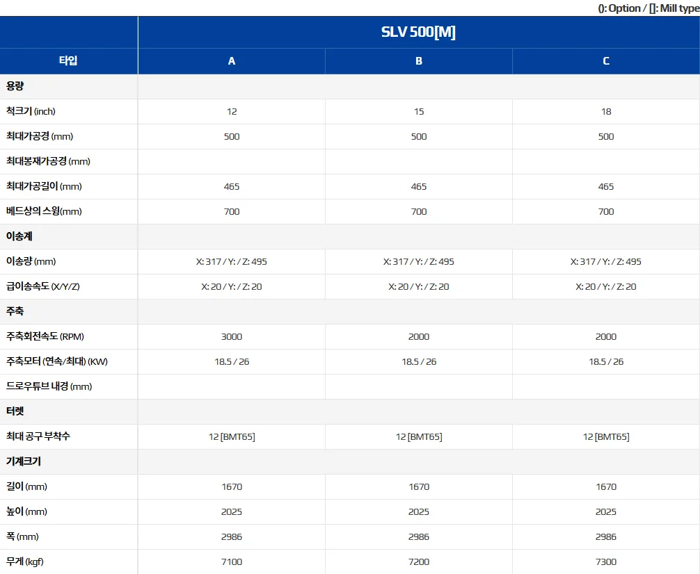Viewport: 700px width, 574px height.
Task: Click the 기계크기 section label
Action: tap(23, 461)
